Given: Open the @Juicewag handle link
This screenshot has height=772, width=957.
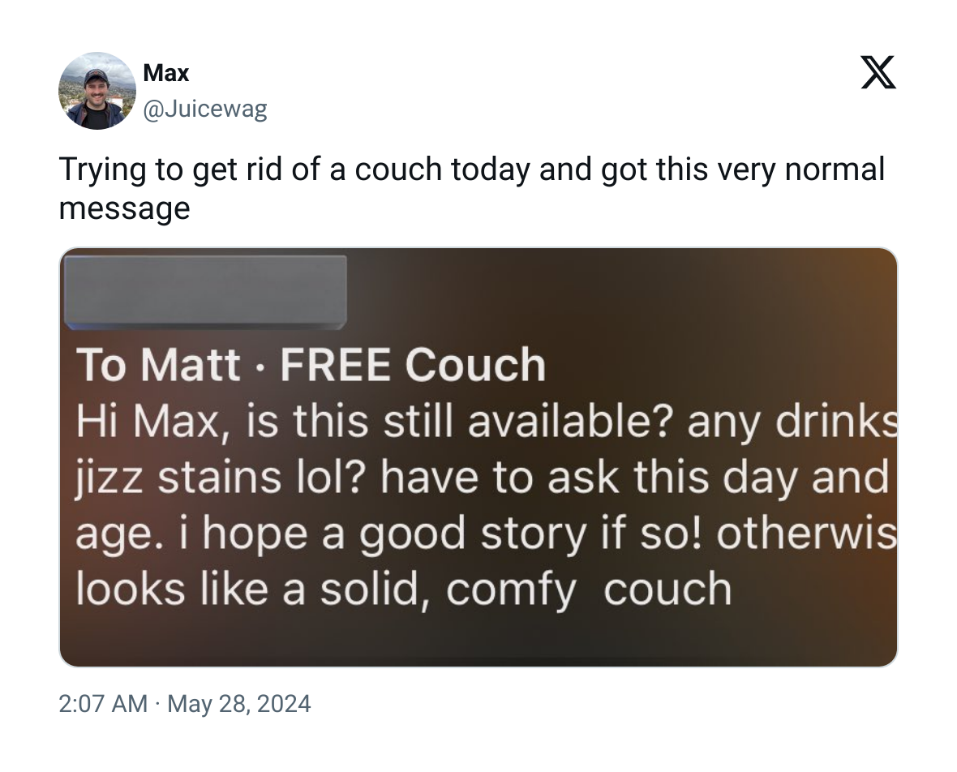Looking at the screenshot, I should (x=204, y=109).
